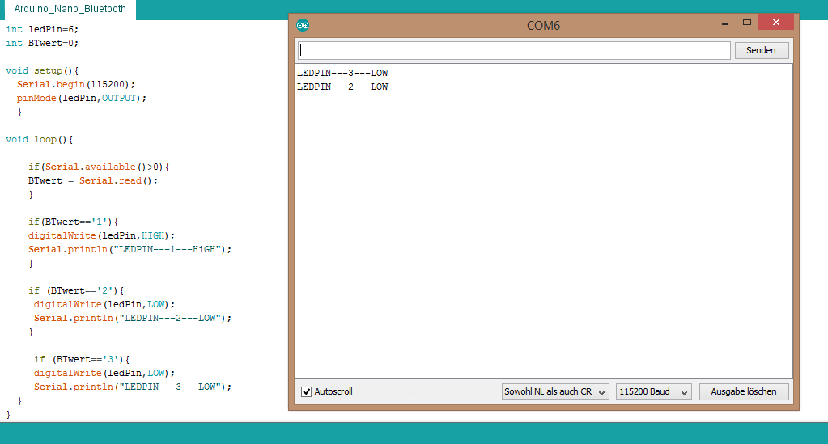Click the 'void loop(){' code line

point(40,139)
